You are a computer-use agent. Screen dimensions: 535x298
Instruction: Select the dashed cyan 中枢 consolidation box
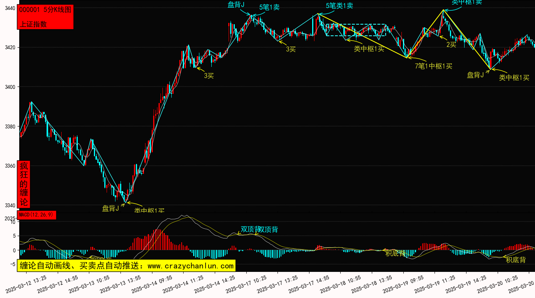coord(356,30)
